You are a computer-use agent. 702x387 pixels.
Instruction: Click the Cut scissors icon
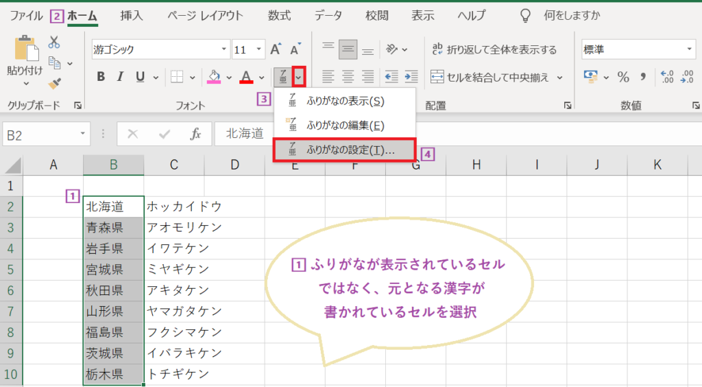(54, 42)
